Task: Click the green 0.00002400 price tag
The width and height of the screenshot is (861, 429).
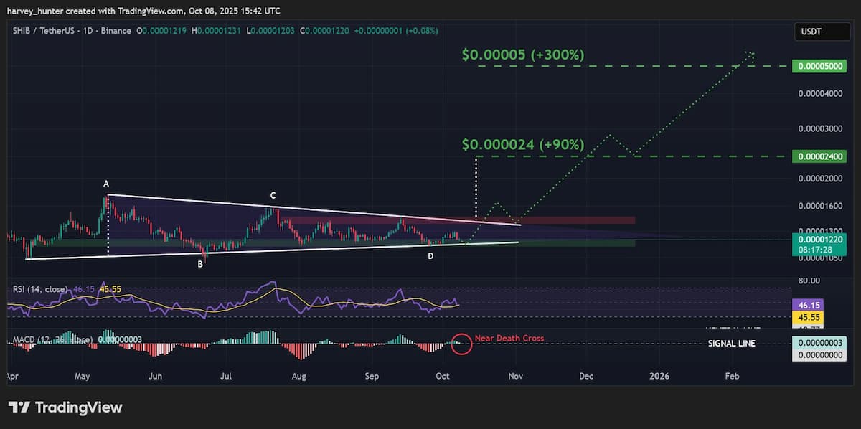Action: [x=819, y=156]
